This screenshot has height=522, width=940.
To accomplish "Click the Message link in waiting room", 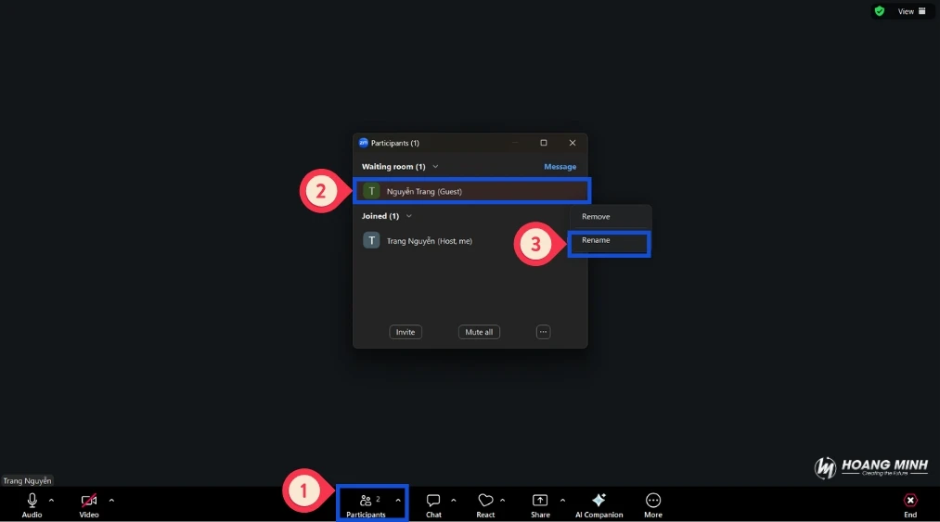I will 560,167.
